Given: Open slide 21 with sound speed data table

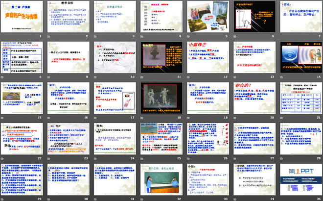Looking at the screenshot, I should [299, 100].
